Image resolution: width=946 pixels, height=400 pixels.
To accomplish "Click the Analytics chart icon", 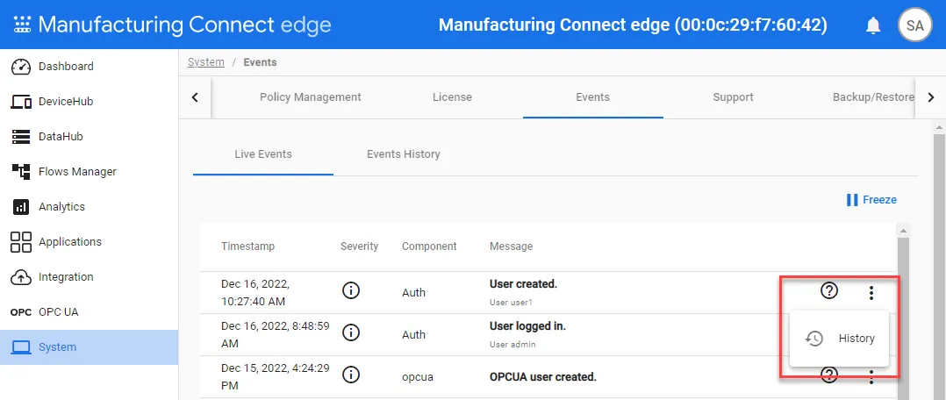I will point(21,207).
